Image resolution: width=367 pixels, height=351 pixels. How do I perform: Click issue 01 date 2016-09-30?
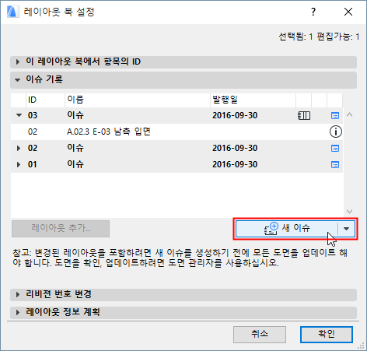click(235, 164)
